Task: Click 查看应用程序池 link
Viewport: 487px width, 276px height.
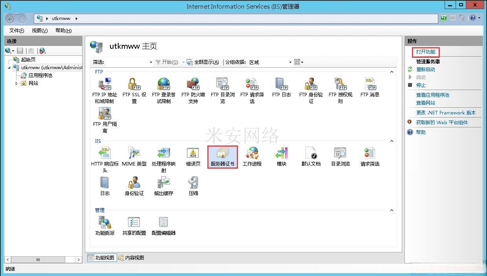Action: click(433, 95)
